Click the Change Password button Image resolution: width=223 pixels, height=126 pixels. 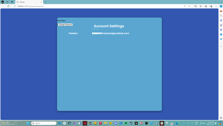pyautogui.click(x=65, y=25)
